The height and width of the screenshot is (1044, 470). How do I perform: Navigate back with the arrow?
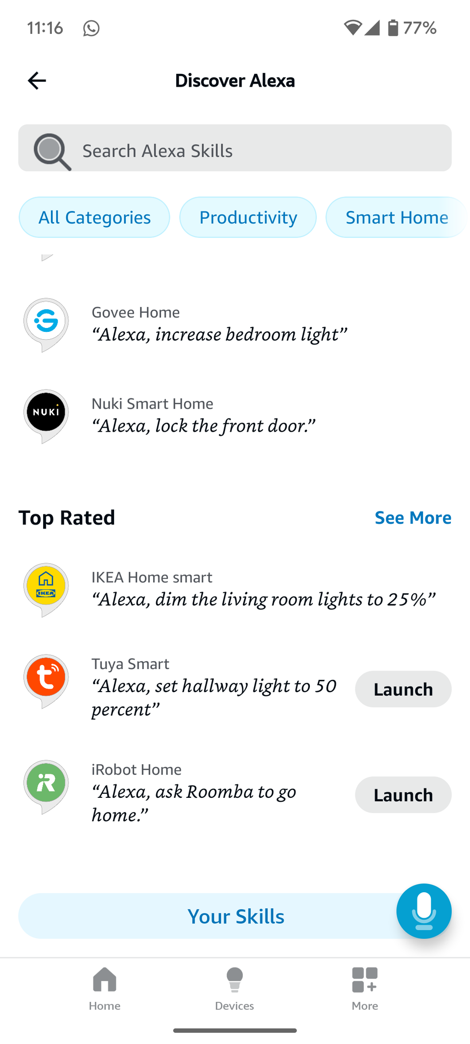[36, 80]
